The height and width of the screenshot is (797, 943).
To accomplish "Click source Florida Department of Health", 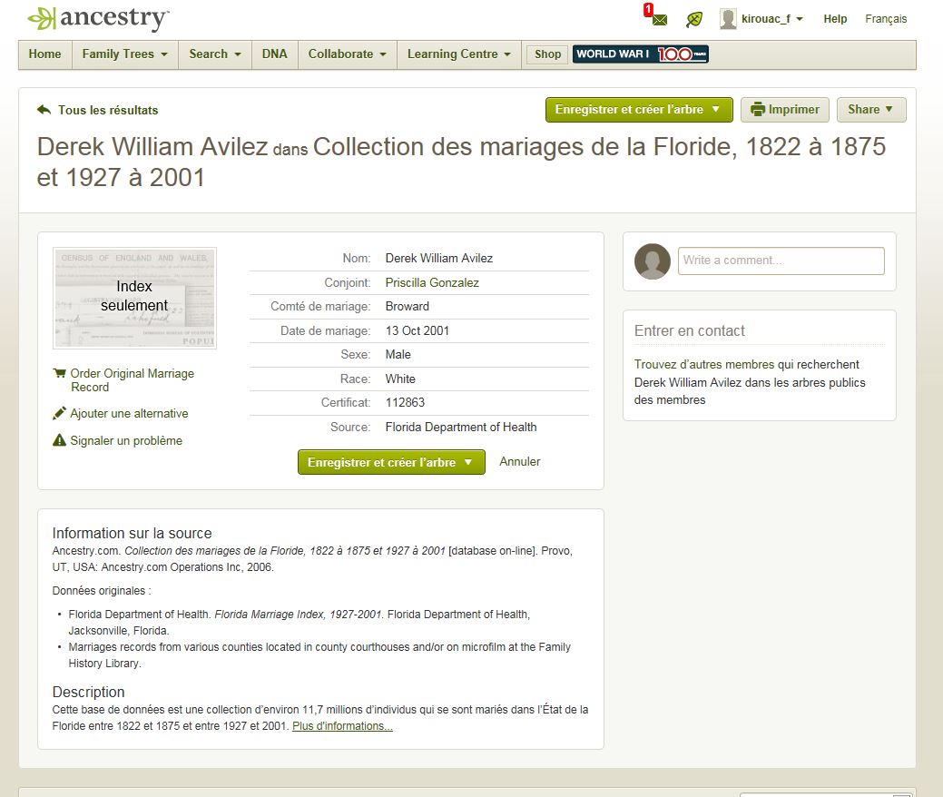I will pyautogui.click(x=461, y=427).
